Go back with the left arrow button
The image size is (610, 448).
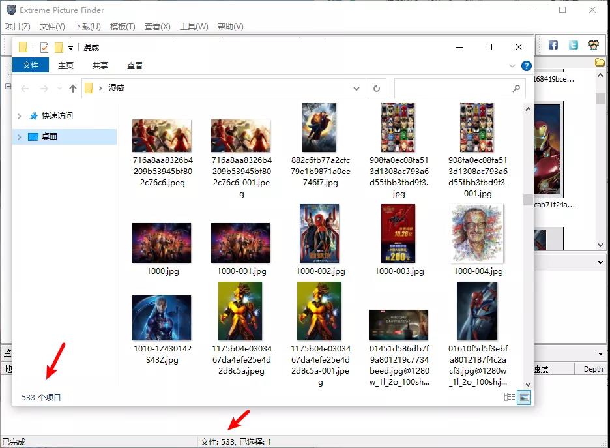(25, 89)
